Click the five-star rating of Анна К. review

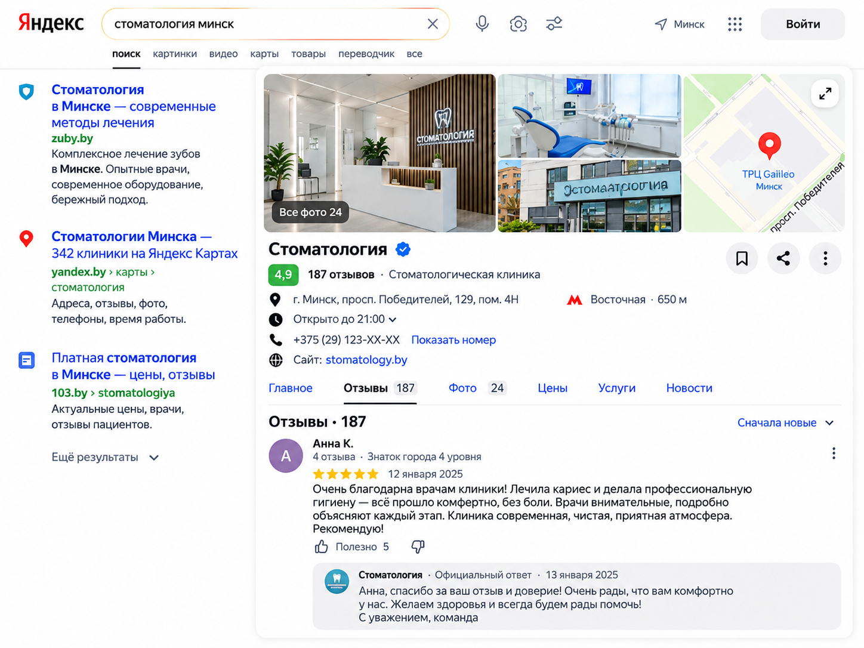click(x=345, y=474)
